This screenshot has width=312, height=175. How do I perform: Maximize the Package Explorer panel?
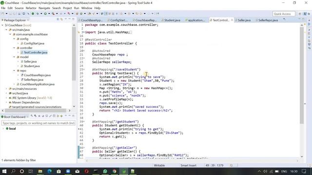click(73, 19)
